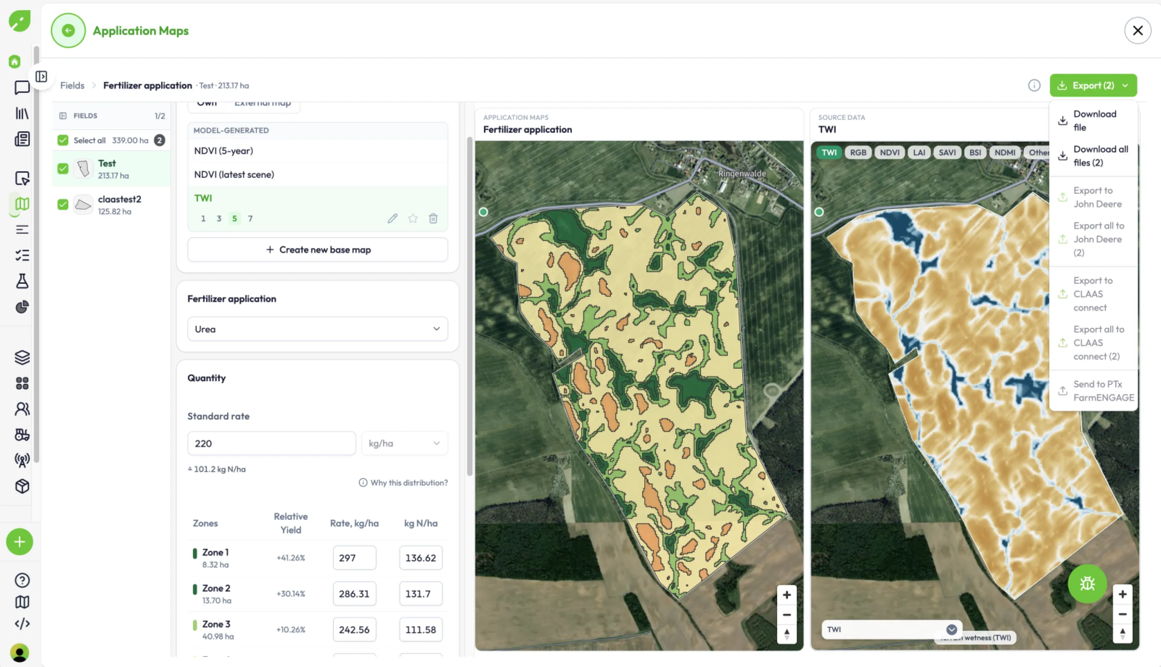Viewport: 1161px width, 667px height.
Task: Open the pie chart analytics sidebar icon
Action: click(x=22, y=306)
